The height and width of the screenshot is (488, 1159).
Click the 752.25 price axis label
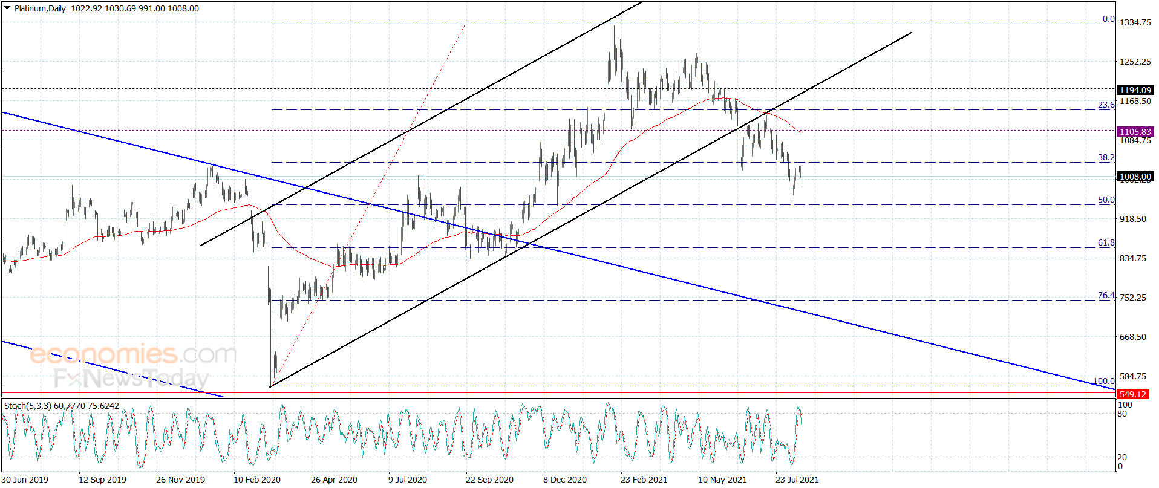(x=1133, y=298)
